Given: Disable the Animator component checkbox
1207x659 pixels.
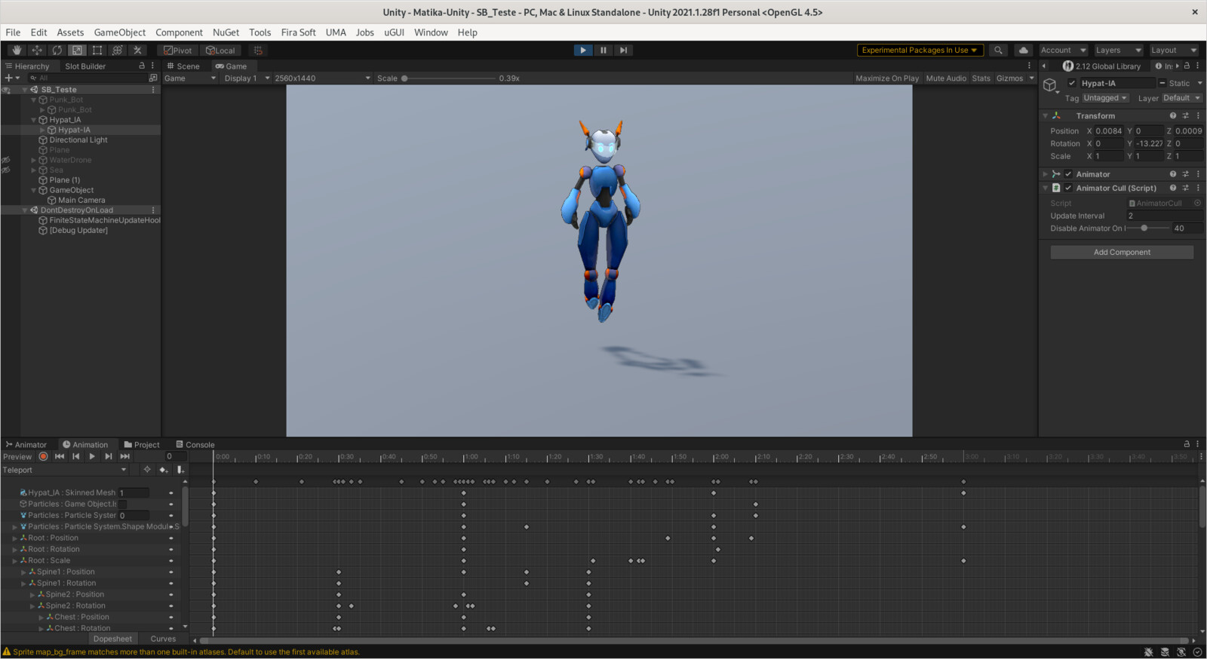Looking at the screenshot, I should pos(1068,174).
